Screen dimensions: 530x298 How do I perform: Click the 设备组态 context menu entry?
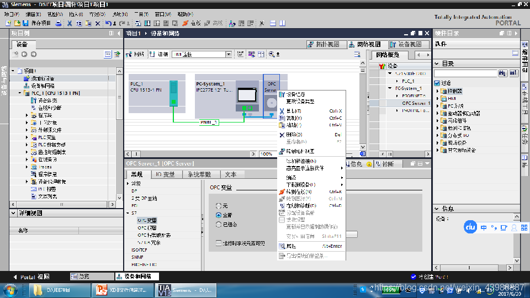click(x=311, y=94)
